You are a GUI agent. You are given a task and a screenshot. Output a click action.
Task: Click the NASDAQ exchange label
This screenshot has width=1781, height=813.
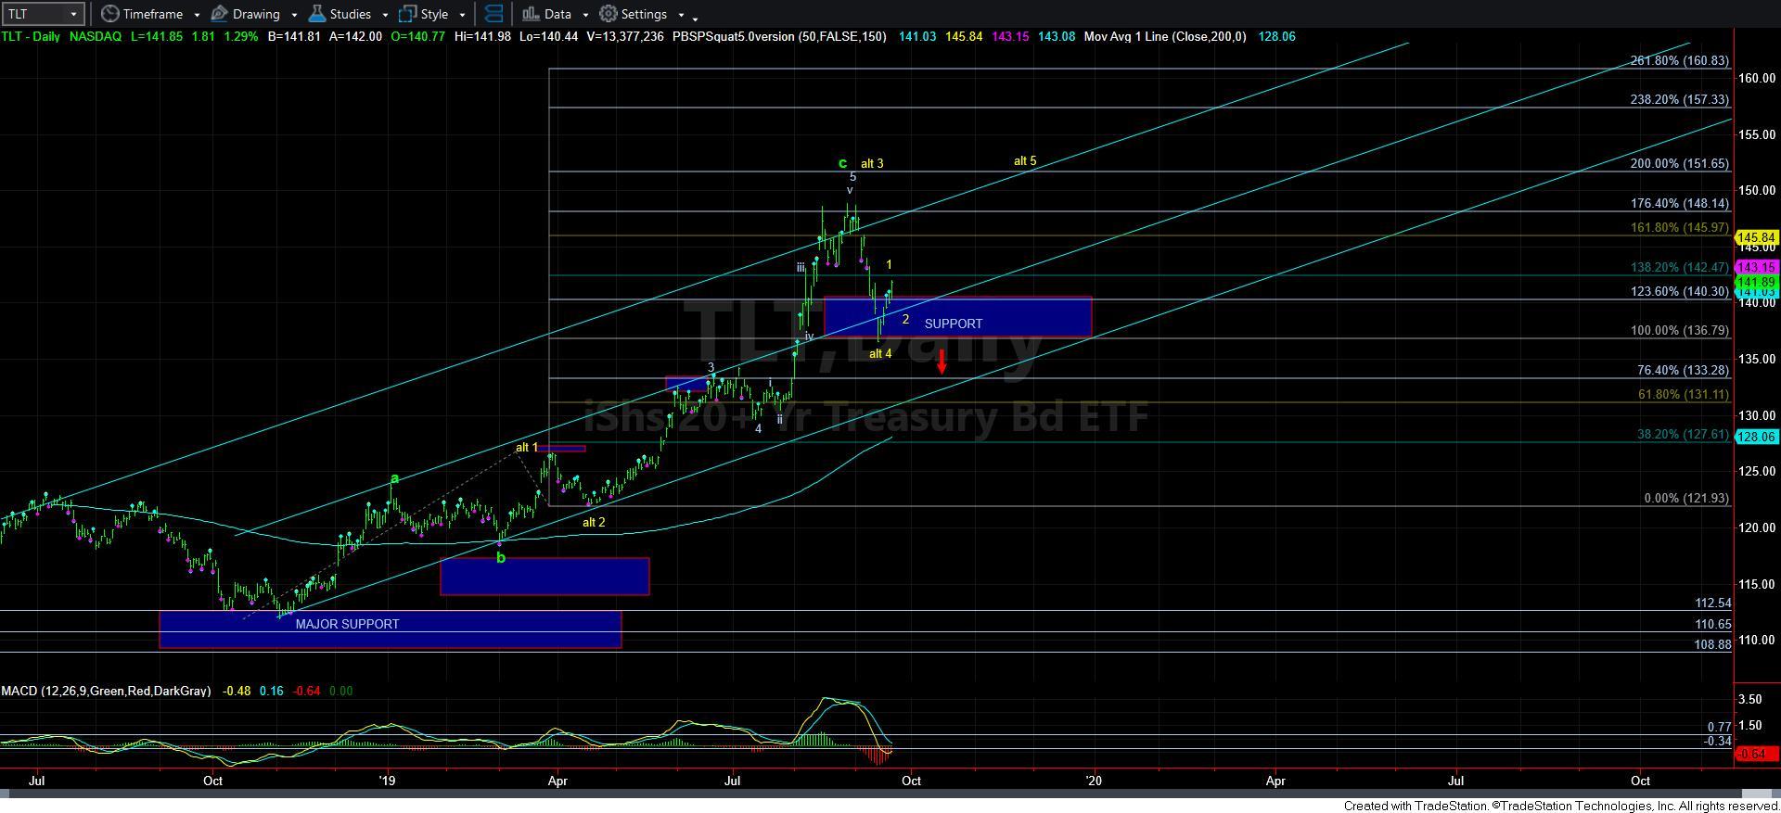click(x=96, y=36)
